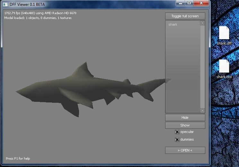239x167 pixels.
Task: Click the Show button
Action: pyautogui.click(x=185, y=125)
